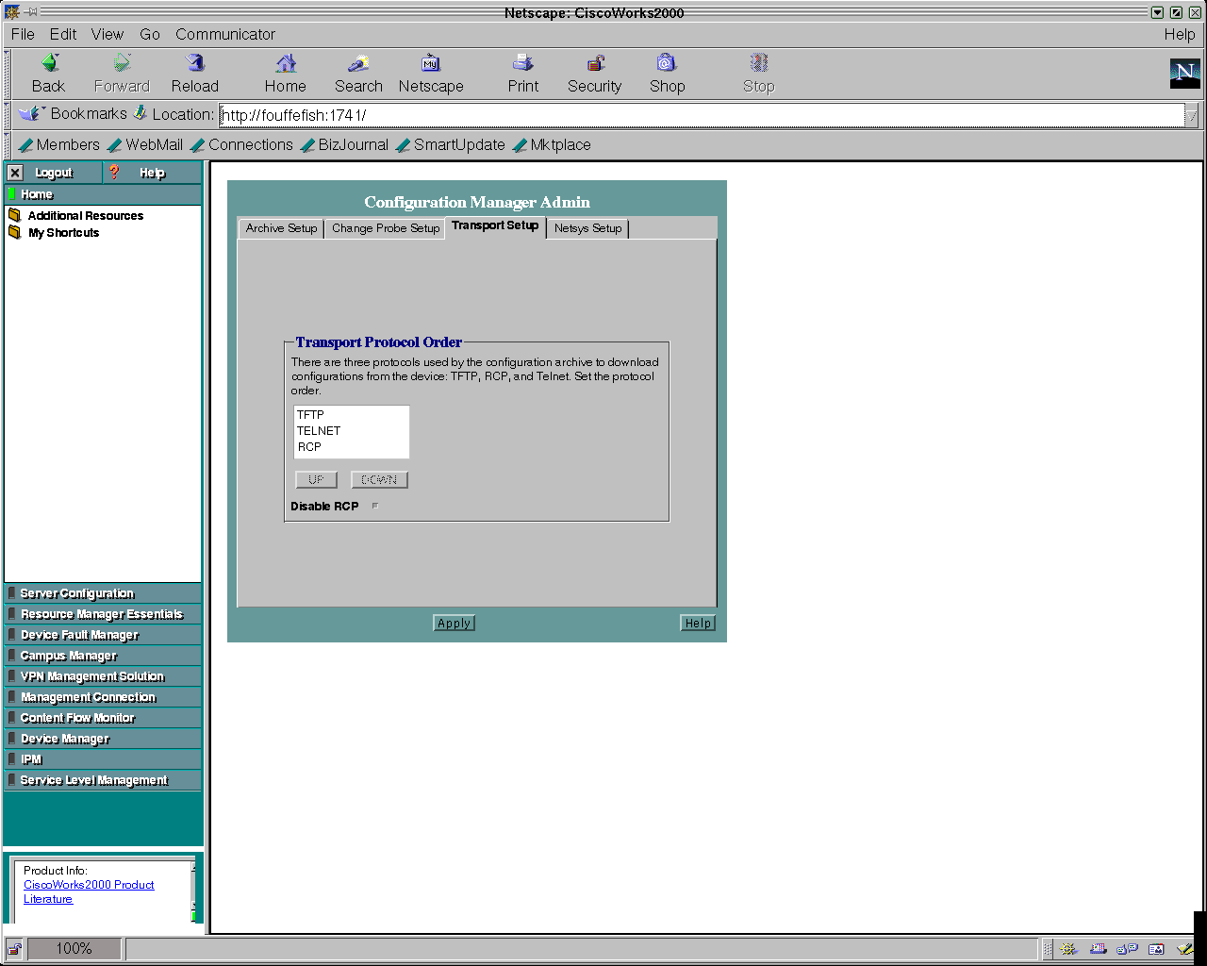This screenshot has height=966, width=1207.
Task: Open the Help menu in menu bar
Action: (1179, 34)
